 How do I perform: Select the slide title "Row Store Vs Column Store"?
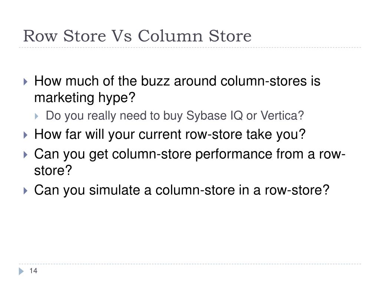tap(137, 36)
